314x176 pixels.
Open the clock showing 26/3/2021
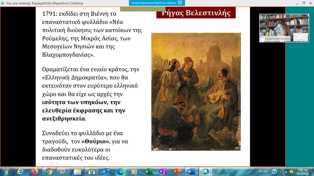pos(302,172)
